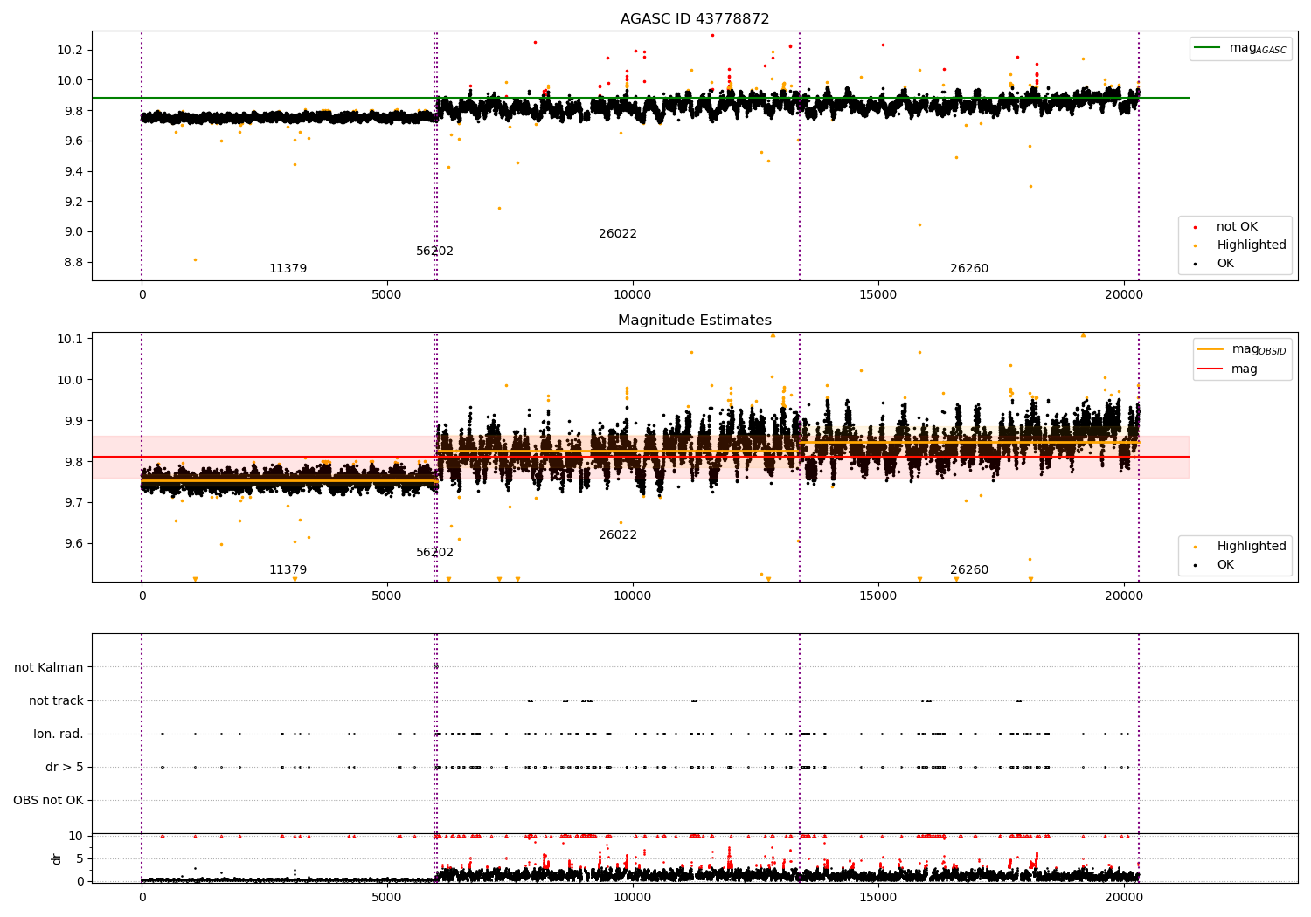Click the mag OBSID legend label text
The image size is (1311, 917).
coord(1259,350)
